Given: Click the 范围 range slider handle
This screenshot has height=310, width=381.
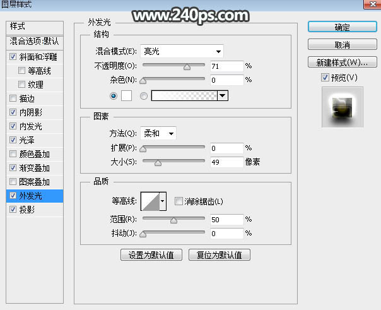Looking at the screenshot, I should click(x=173, y=220).
